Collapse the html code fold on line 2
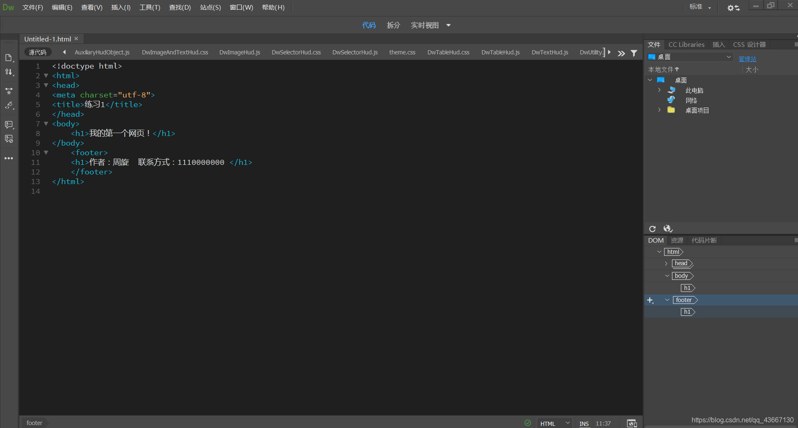The width and height of the screenshot is (798, 428). click(x=46, y=76)
